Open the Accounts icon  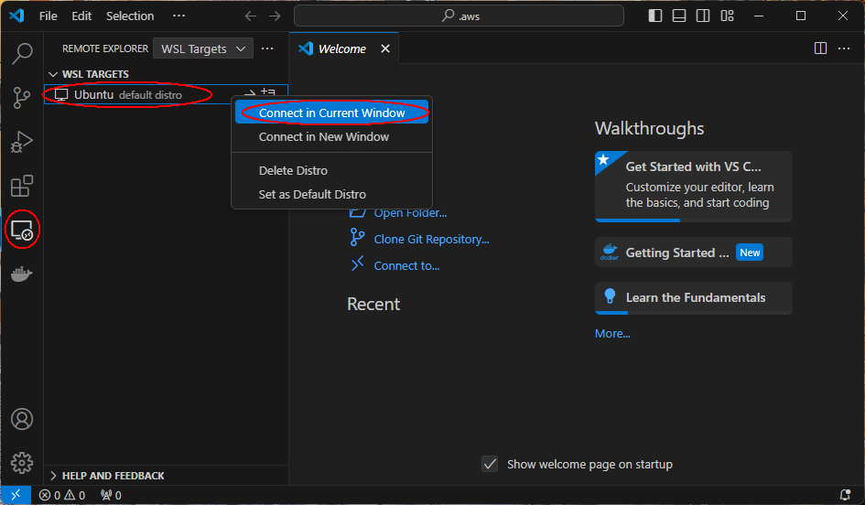point(22,419)
